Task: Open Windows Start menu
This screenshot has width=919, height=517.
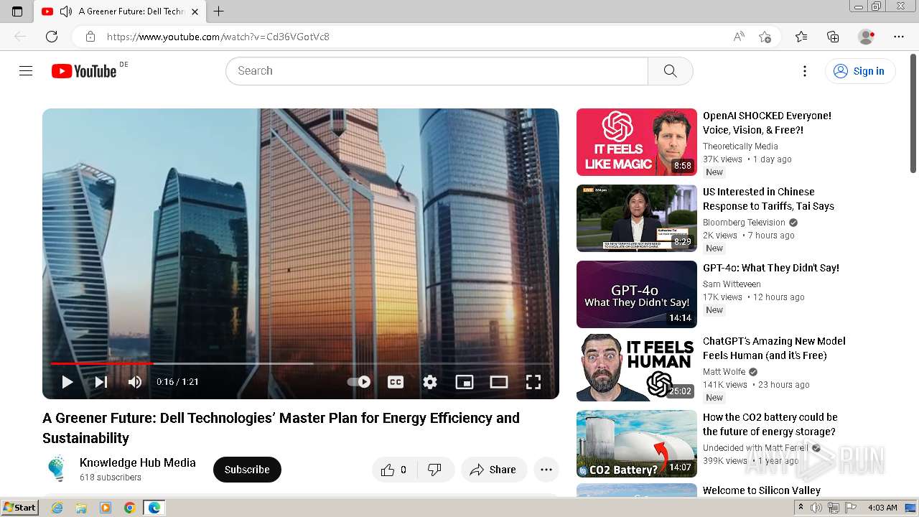Action: pyautogui.click(x=19, y=508)
